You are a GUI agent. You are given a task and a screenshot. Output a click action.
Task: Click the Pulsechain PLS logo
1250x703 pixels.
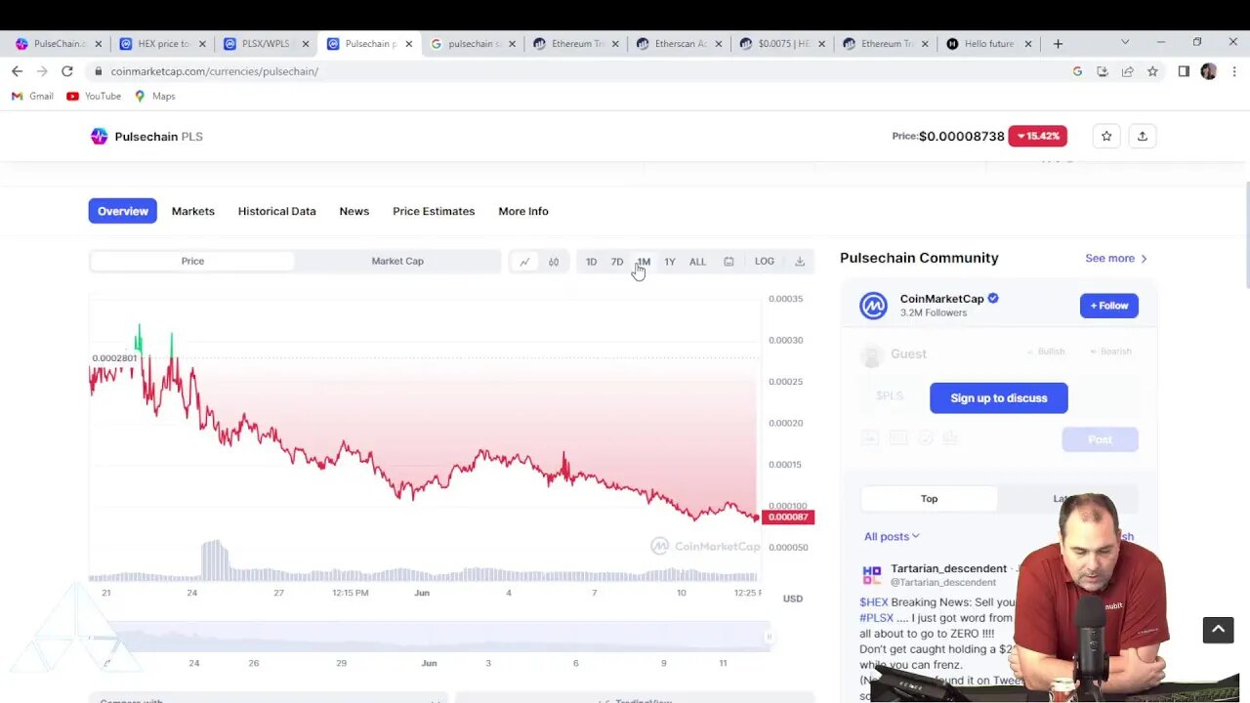point(99,137)
